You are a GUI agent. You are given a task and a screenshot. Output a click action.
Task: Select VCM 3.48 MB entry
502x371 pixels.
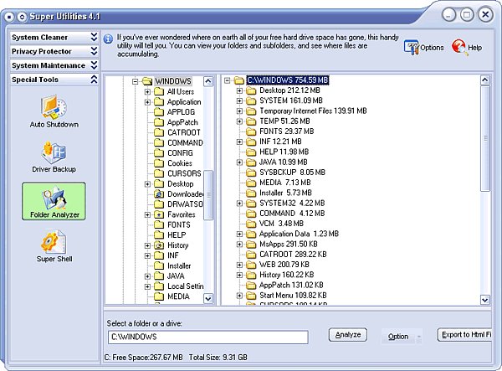coord(281,224)
